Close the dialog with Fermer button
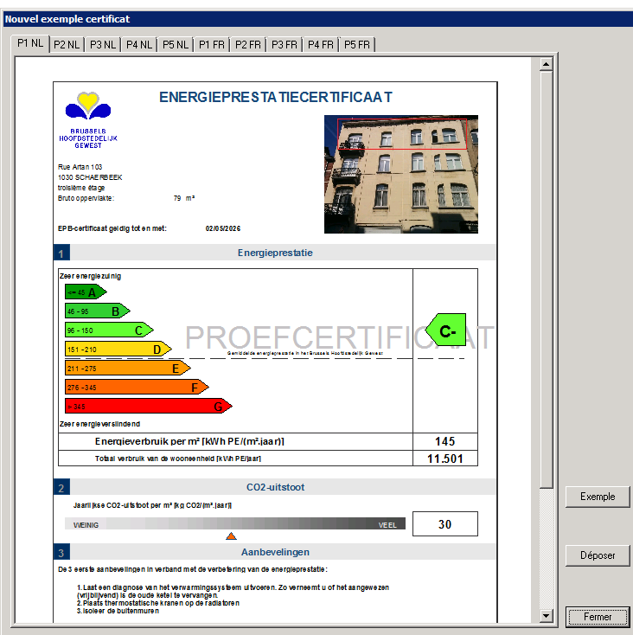 pos(598,617)
